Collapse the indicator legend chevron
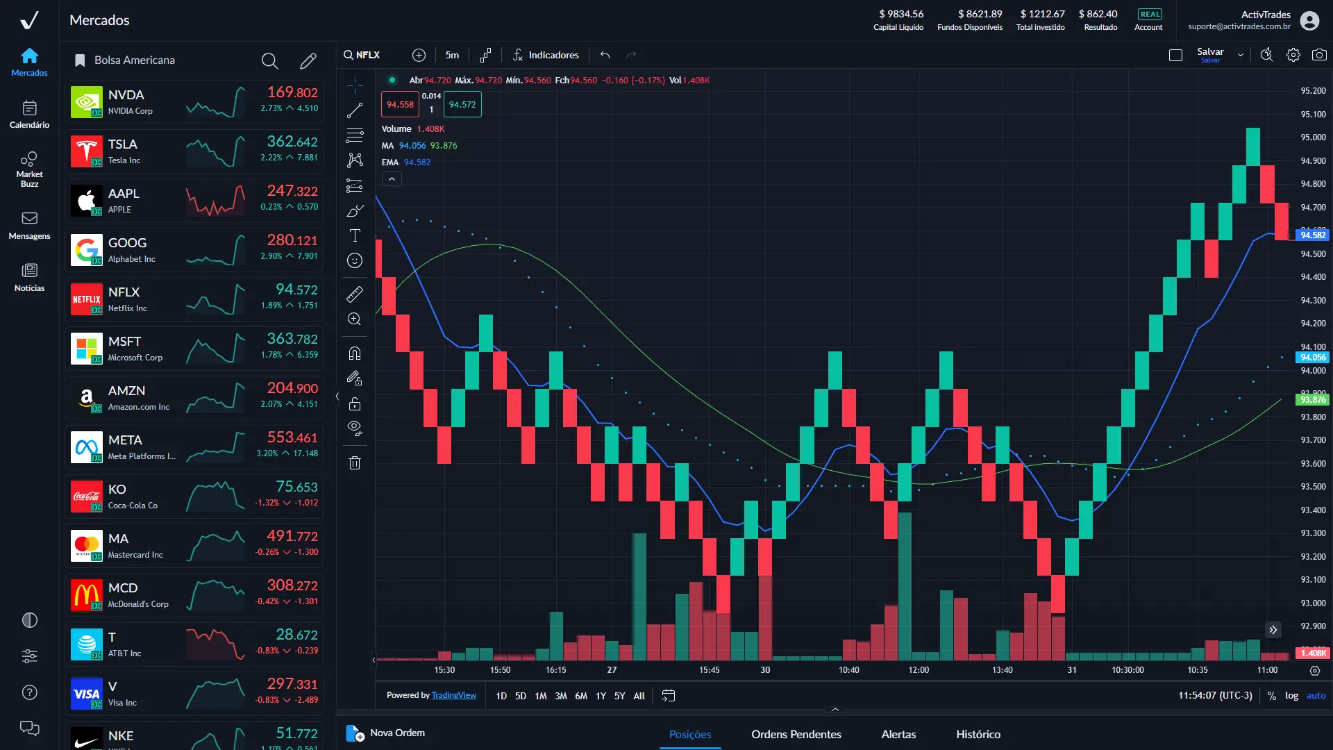This screenshot has width=1333, height=750. pyautogui.click(x=392, y=179)
